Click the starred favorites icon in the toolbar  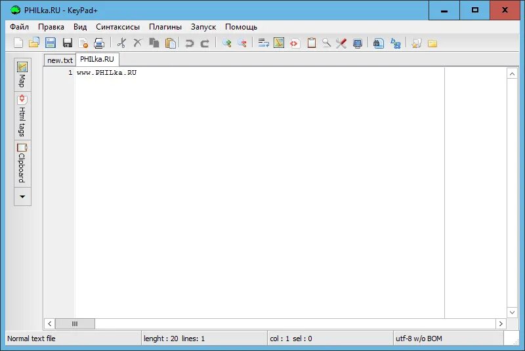[416, 43]
